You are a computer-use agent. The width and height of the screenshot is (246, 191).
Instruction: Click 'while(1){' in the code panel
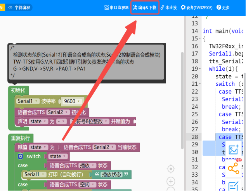tap(223, 69)
